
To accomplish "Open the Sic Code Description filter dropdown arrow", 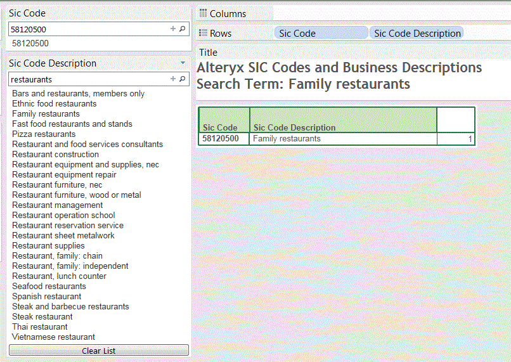I will (x=183, y=63).
